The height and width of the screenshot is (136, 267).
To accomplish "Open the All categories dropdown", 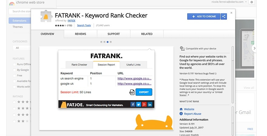I will [x=22, y=48].
